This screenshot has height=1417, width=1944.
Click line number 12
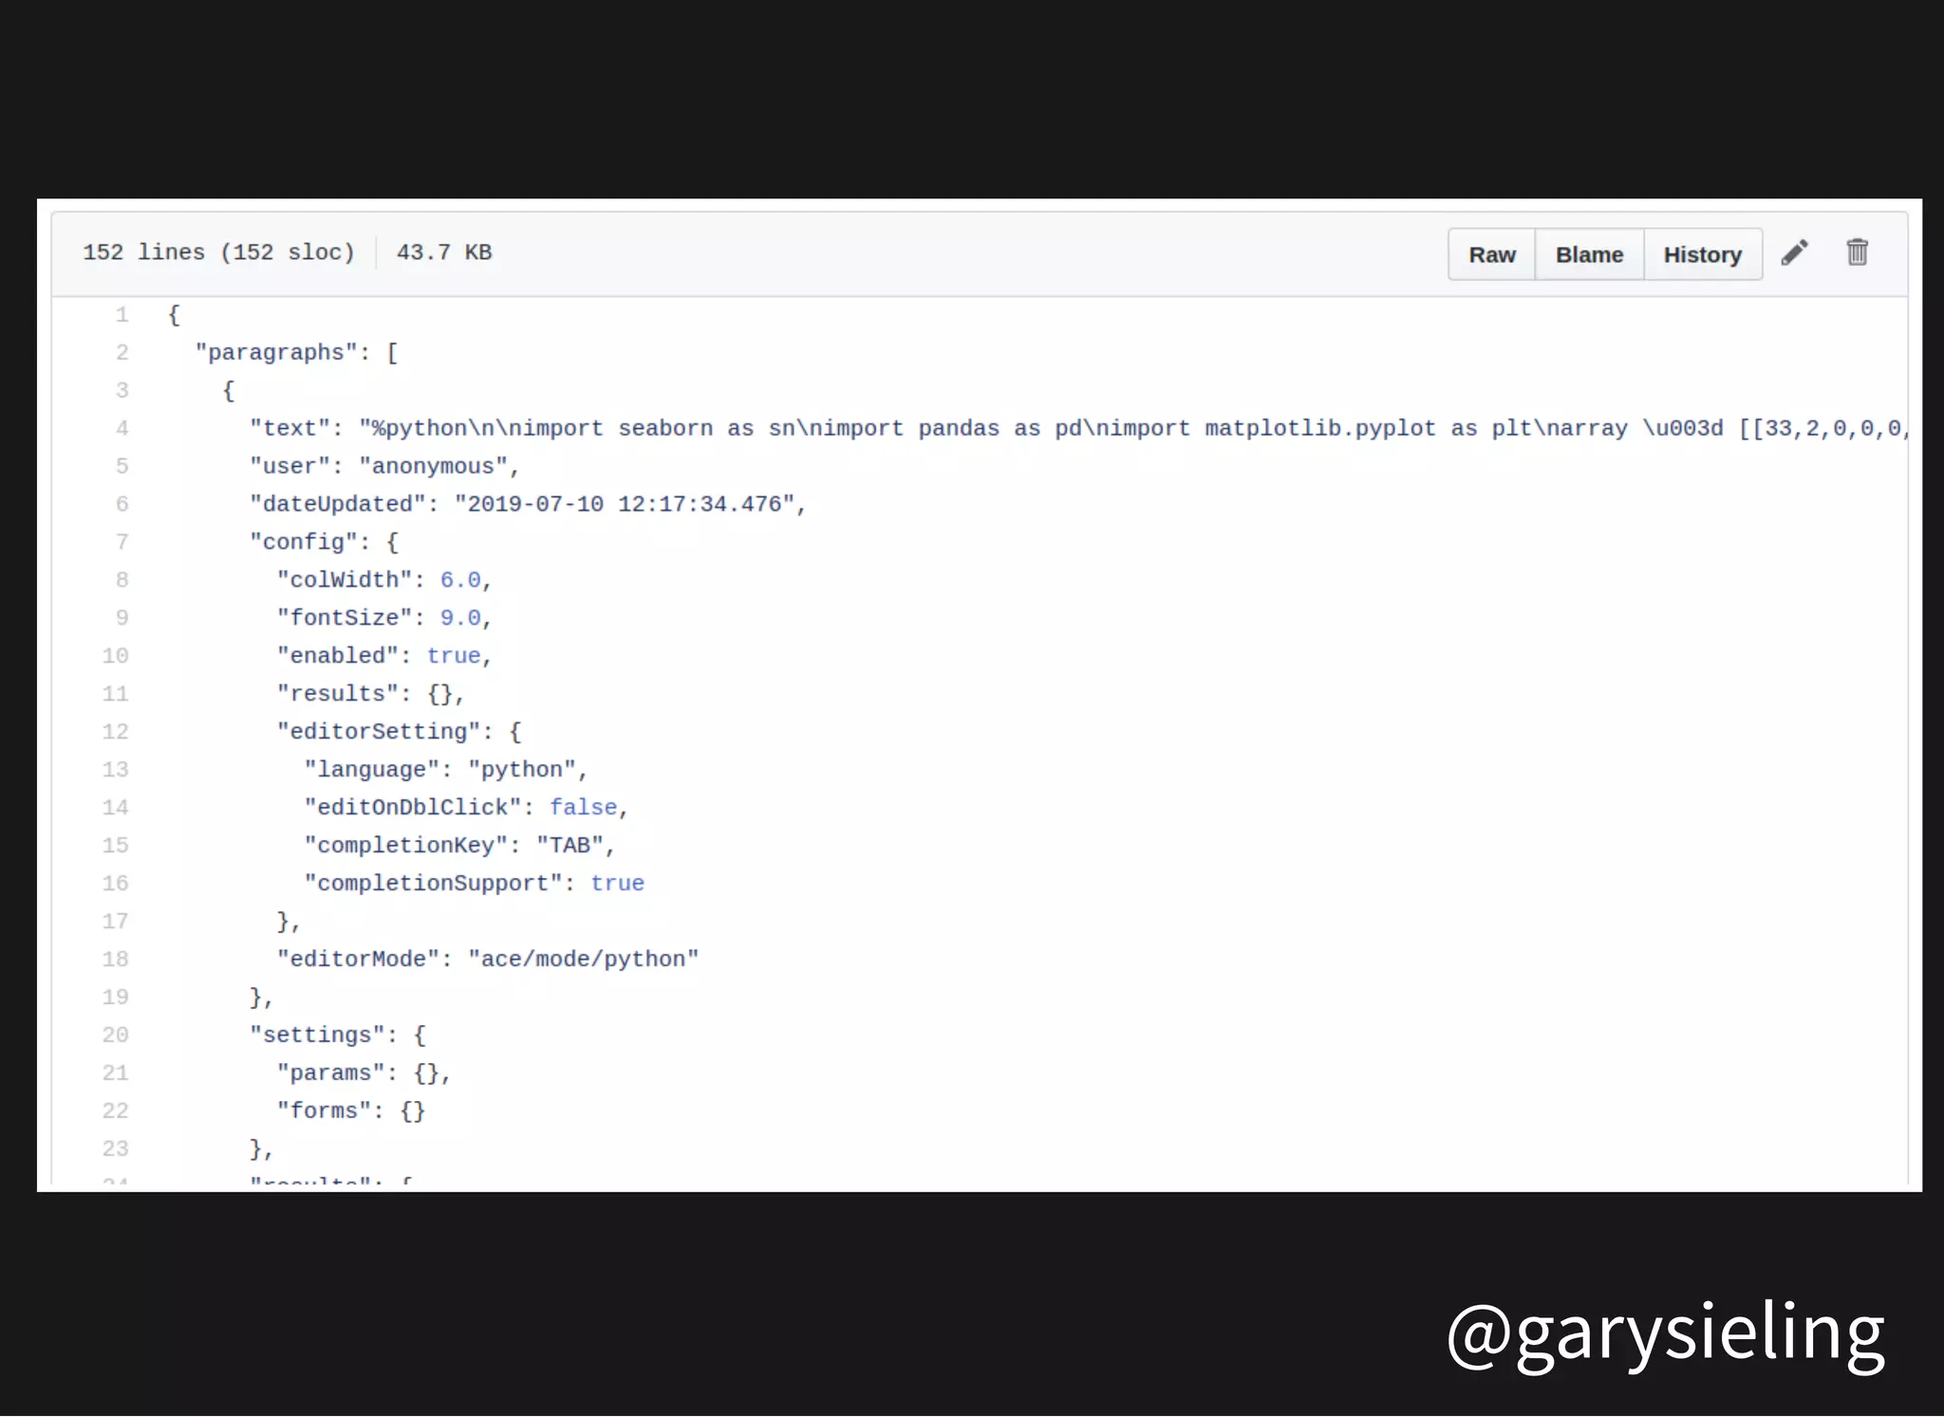click(116, 732)
